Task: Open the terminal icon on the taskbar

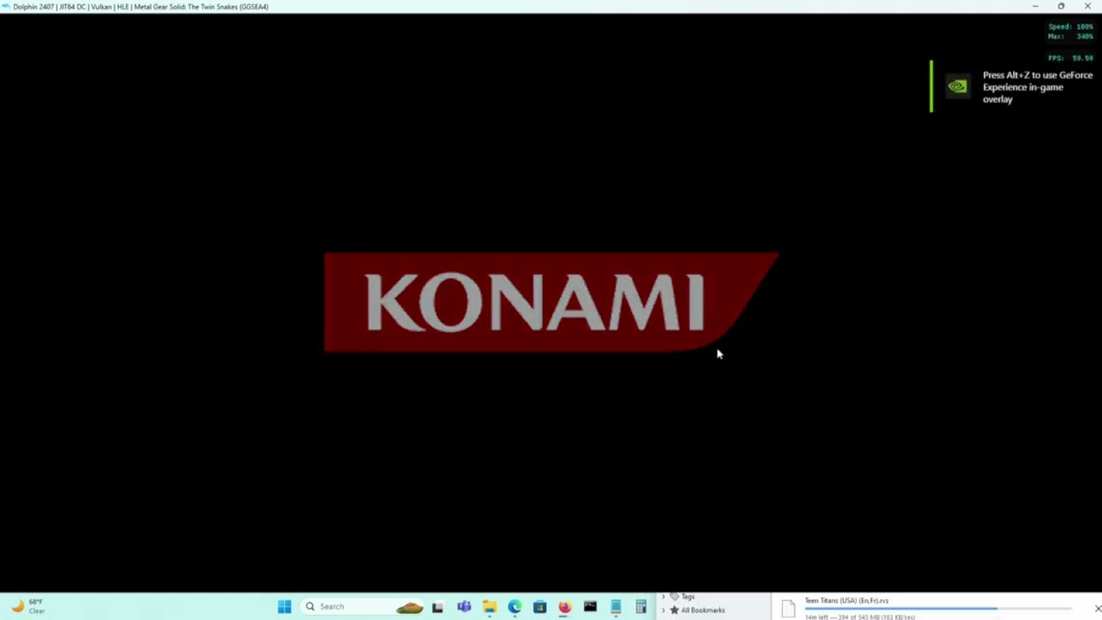Action: click(590, 607)
